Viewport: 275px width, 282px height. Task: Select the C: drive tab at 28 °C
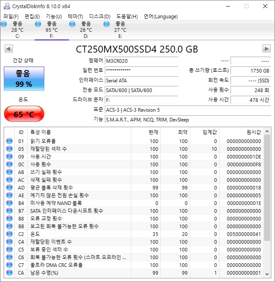pos(18,30)
